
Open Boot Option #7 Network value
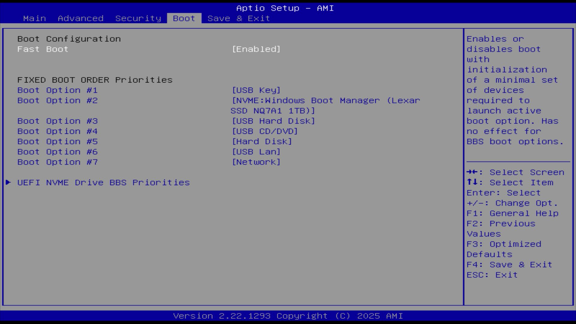[x=256, y=162]
